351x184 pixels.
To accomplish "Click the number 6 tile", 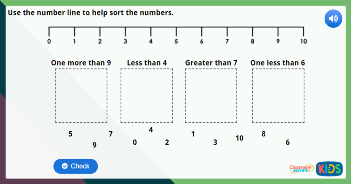I will tap(288, 143).
